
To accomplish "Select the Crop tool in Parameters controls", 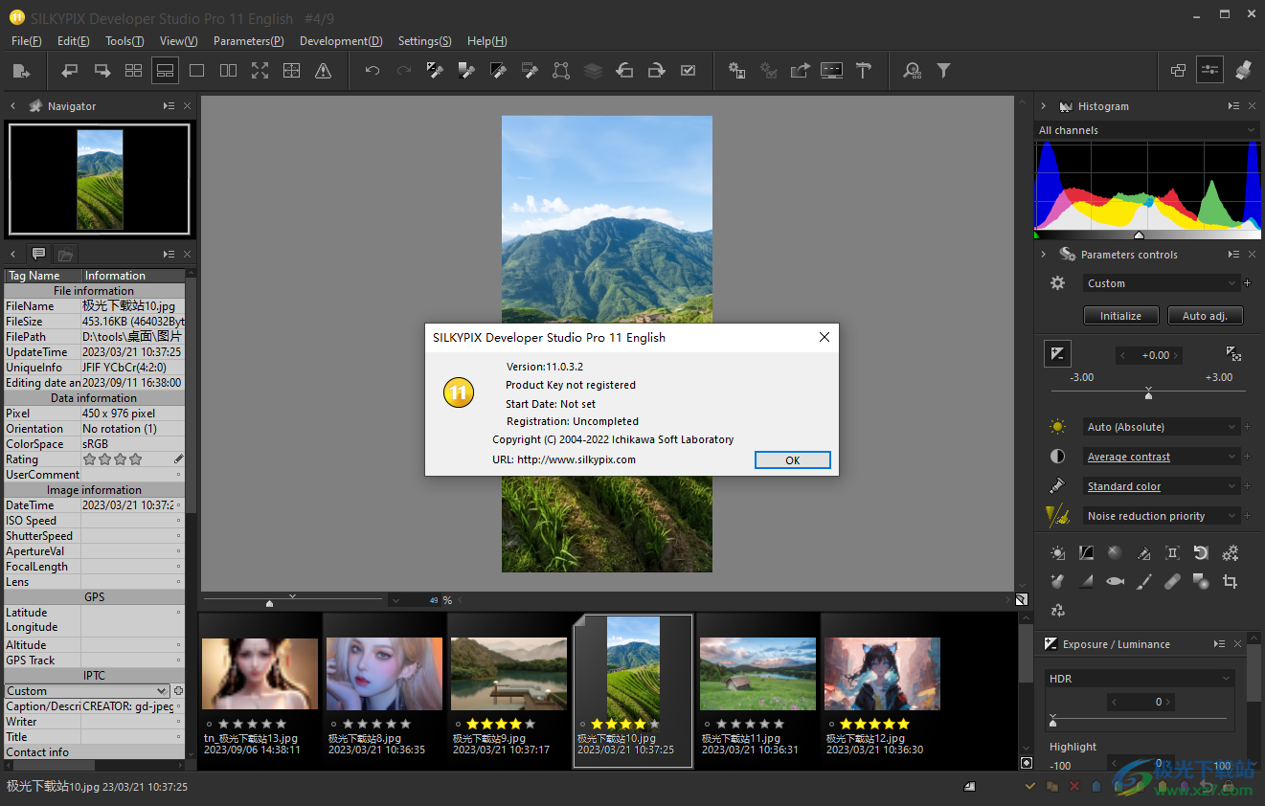I will (x=1231, y=581).
